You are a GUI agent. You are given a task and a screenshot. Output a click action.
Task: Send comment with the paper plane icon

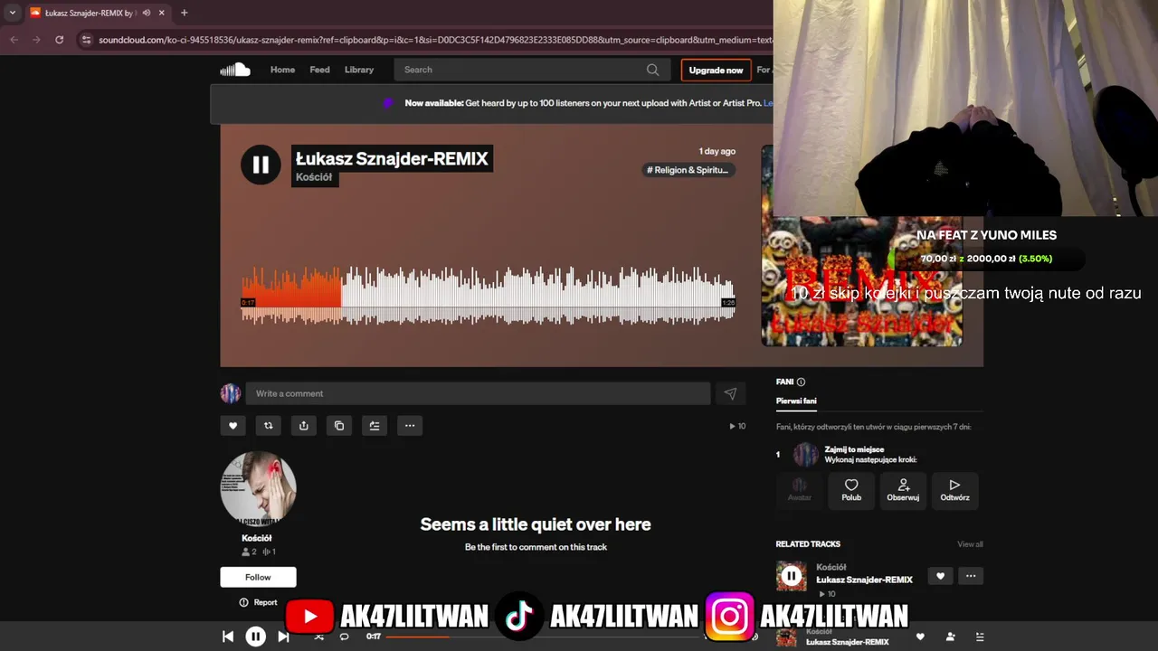(730, 393)
